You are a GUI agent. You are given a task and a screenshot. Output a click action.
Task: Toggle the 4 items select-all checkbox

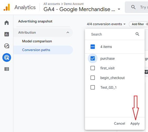tap(92, 47)
